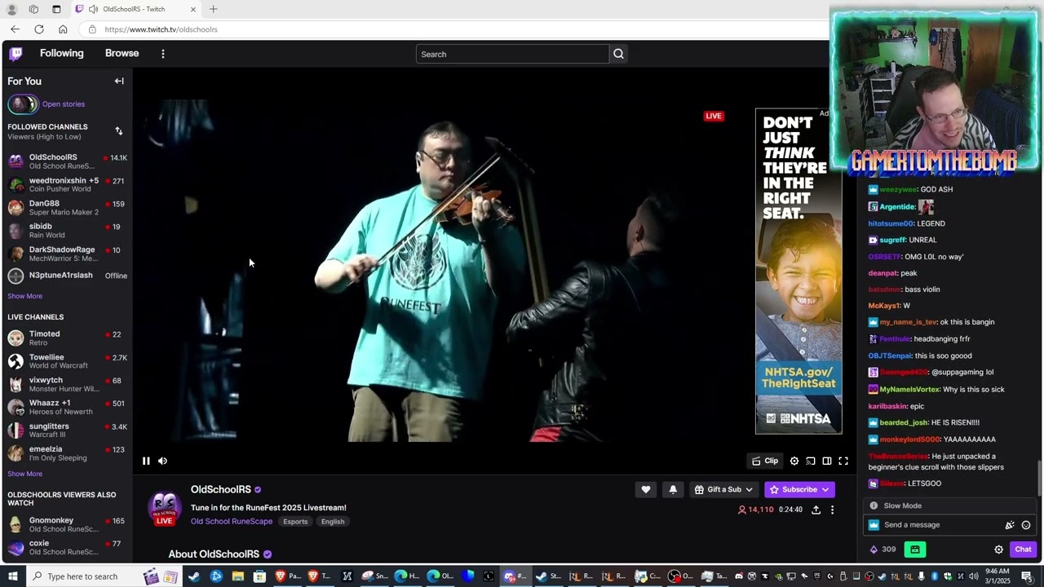Open Timoted live channel

66,338
